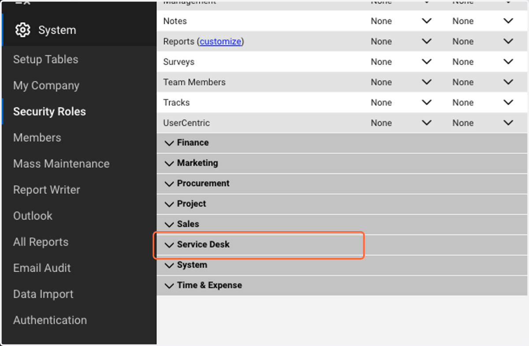Click the System heading label in sidebar

(57, 30)
